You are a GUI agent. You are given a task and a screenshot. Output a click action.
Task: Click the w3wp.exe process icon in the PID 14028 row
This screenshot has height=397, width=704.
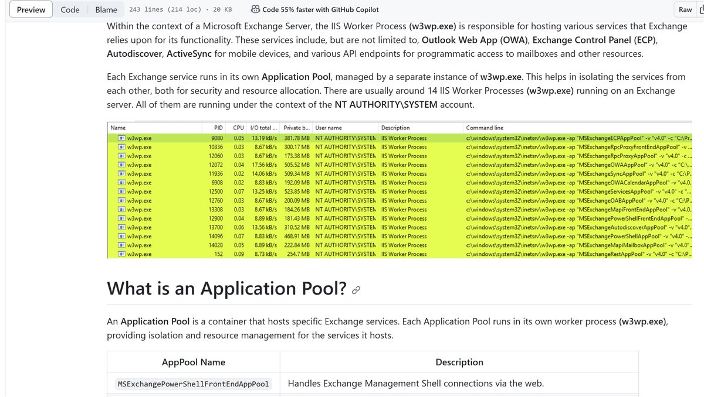tap(121, 245)
